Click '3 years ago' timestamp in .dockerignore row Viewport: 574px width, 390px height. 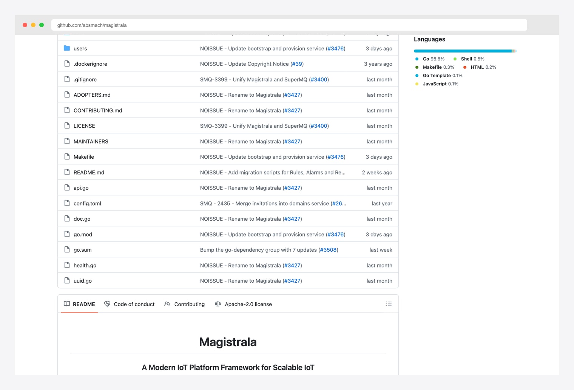pyautogui.click(x=378, y=64)
